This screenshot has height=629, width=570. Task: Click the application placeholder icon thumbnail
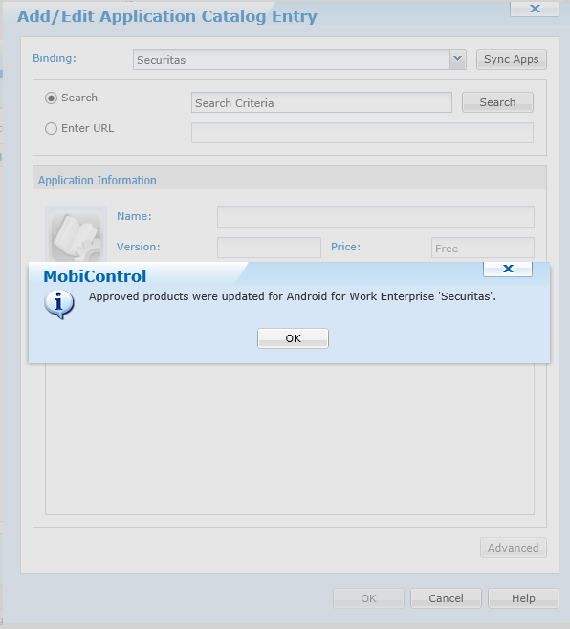76,234
